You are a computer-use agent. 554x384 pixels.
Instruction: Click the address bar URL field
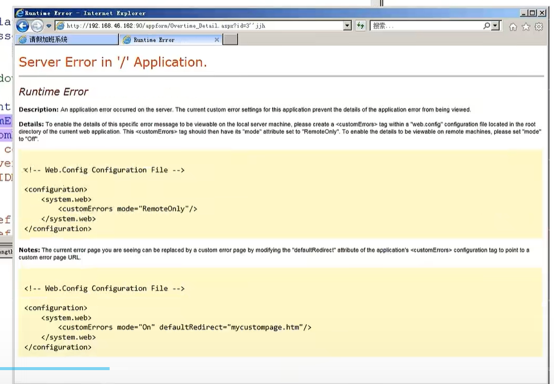[199, 26]
